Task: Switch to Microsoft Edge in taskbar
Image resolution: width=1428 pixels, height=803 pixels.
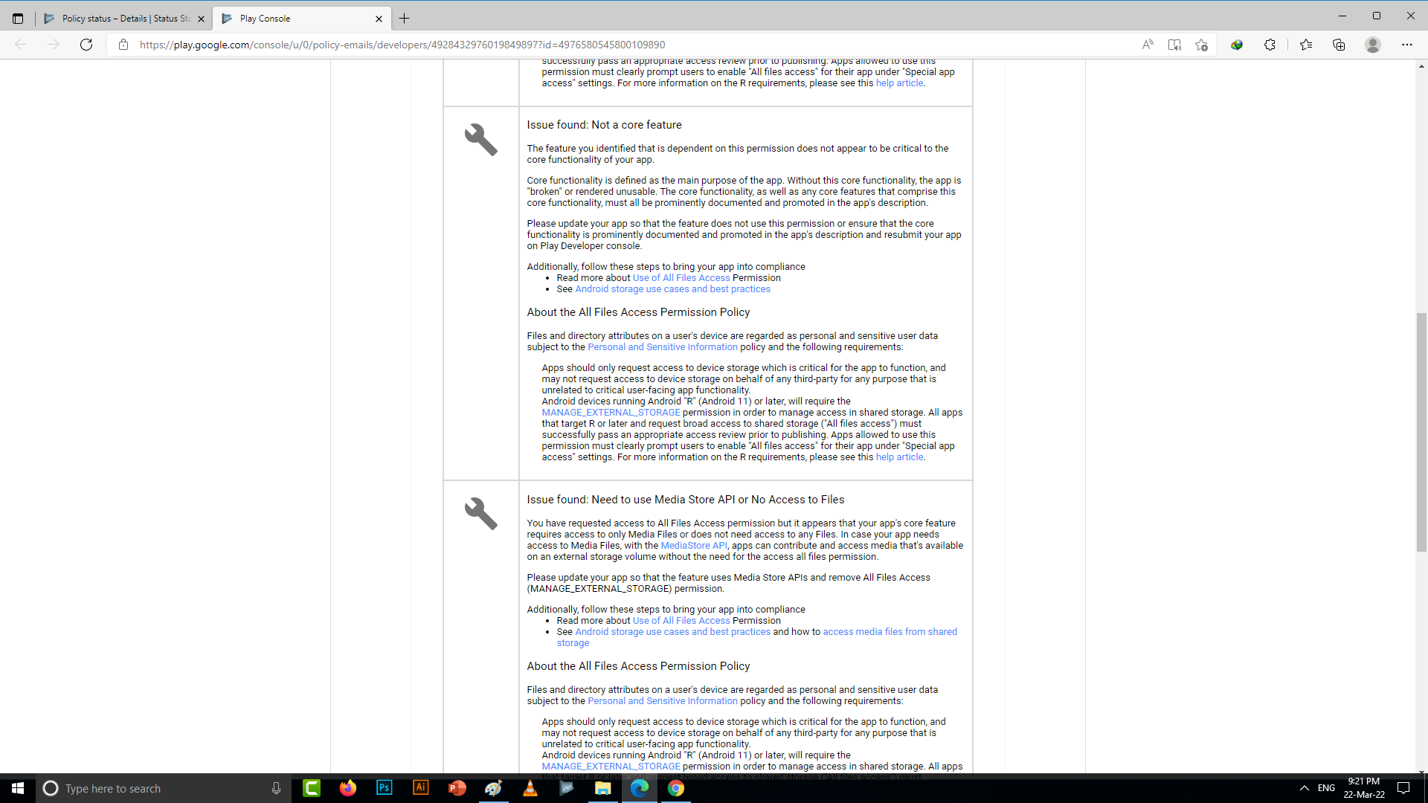Action: click(x=639, y=788)
